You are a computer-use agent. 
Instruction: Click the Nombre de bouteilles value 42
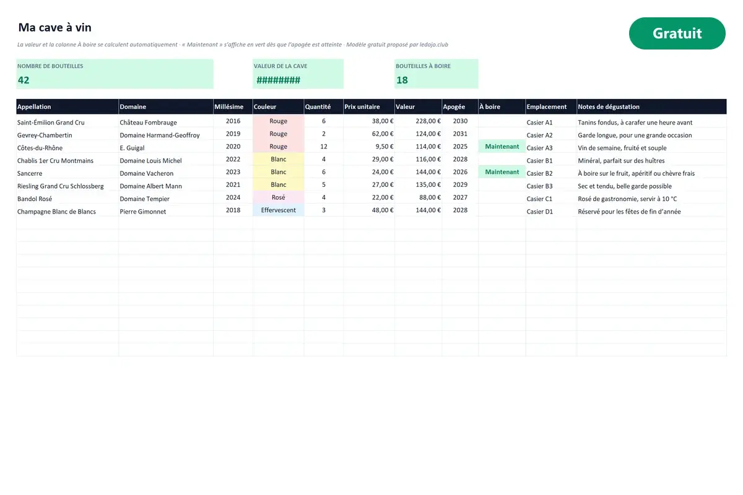point(24,80)
